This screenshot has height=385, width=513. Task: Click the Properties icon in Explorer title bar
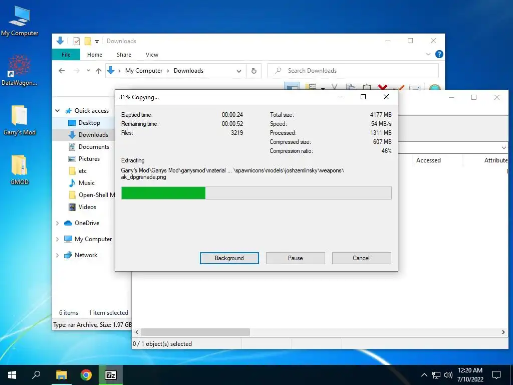tap(77, 41)
